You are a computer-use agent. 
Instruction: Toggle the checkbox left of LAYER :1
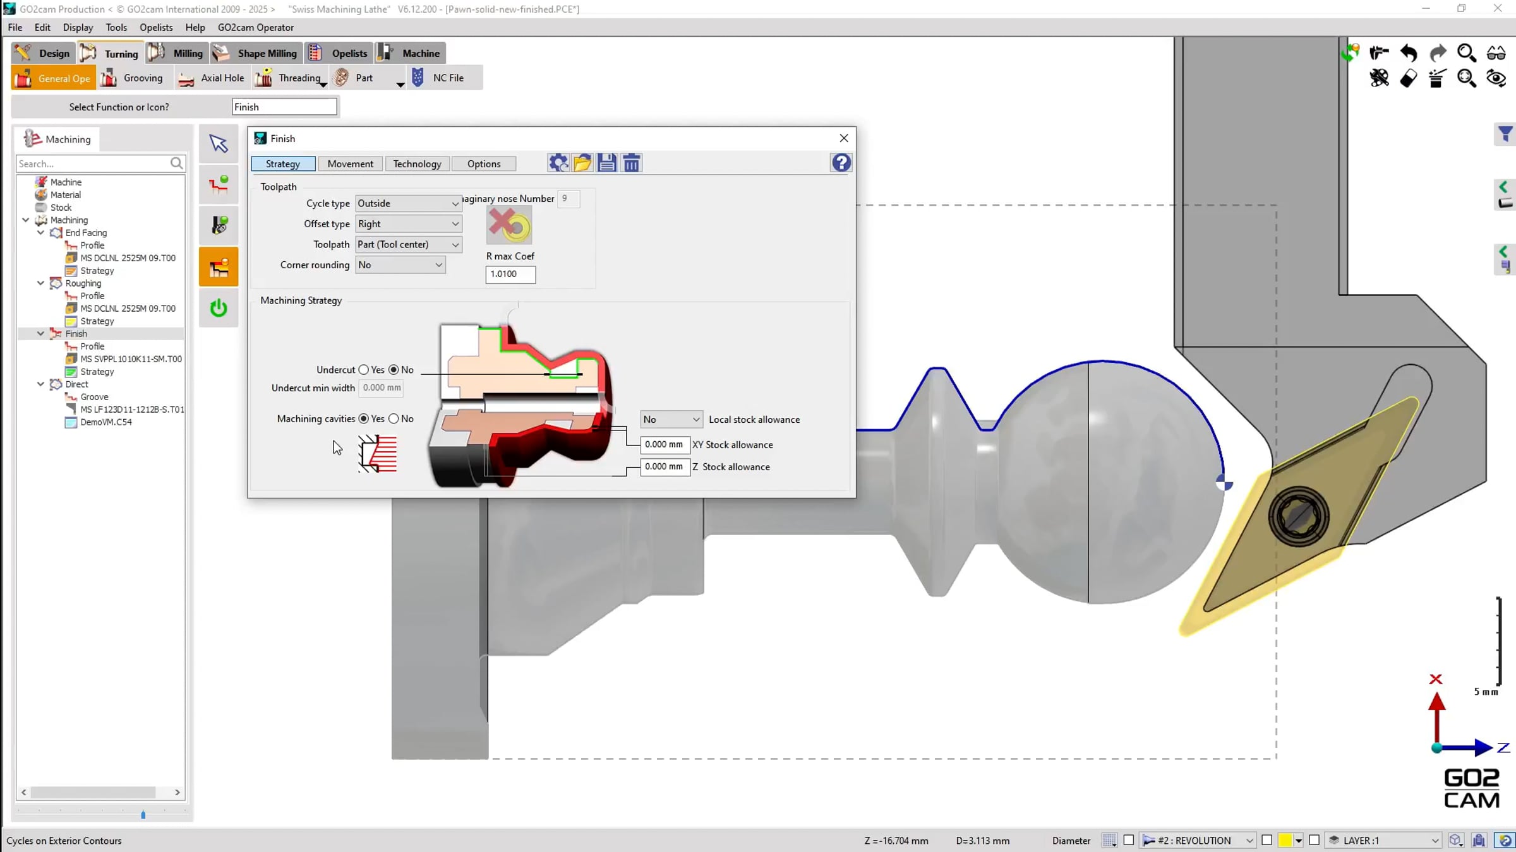[1314, 840]
